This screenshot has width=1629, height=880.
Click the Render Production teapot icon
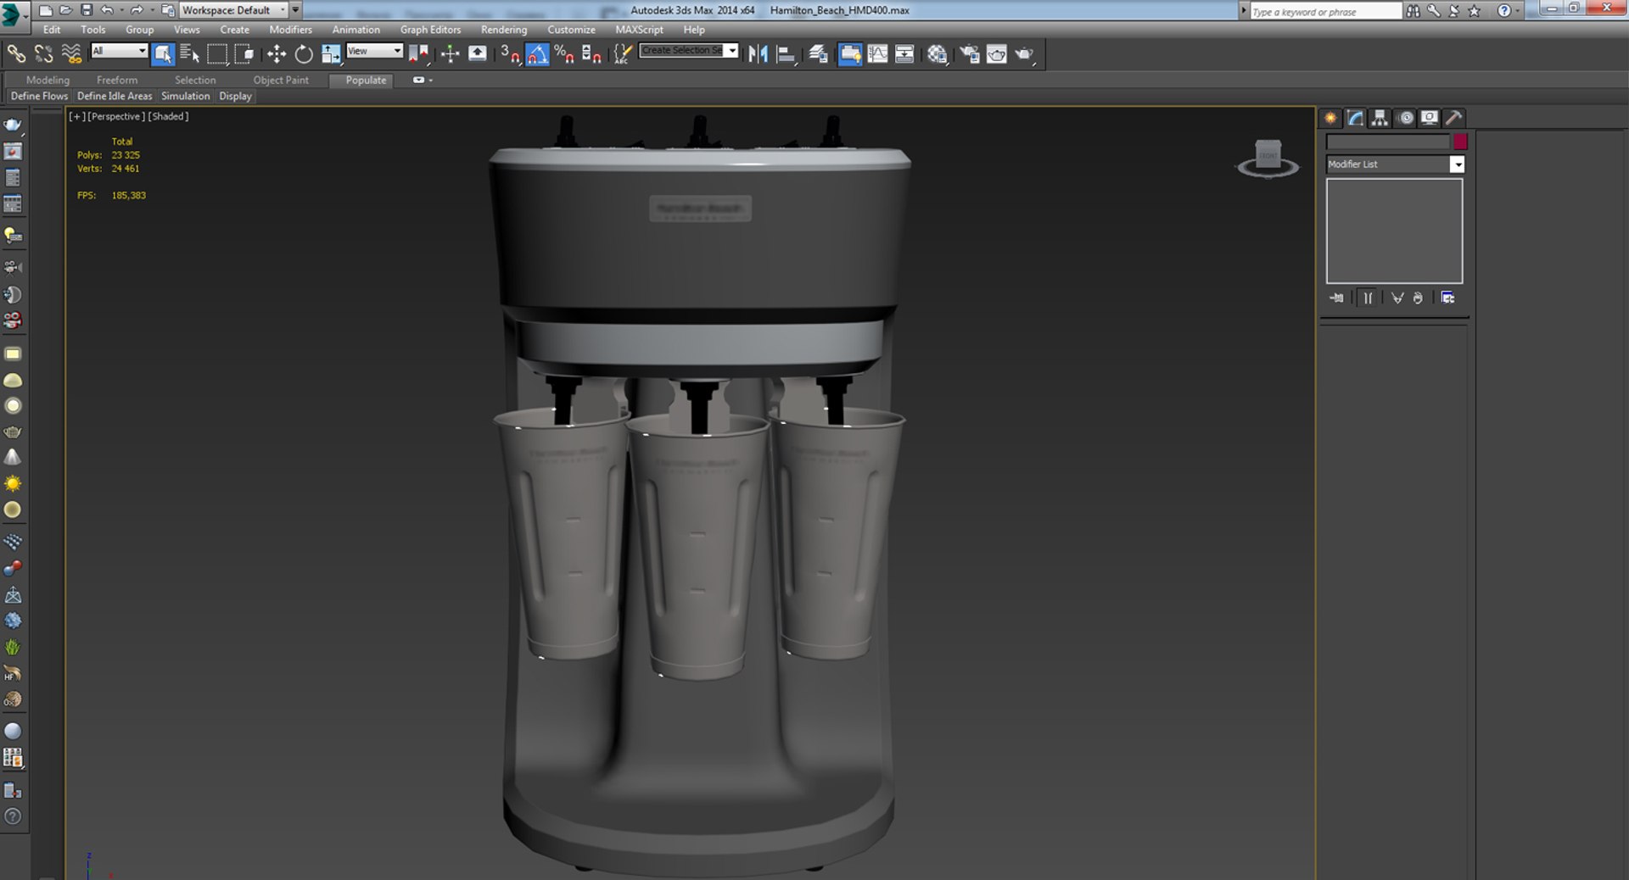click(x=1025, y=54)
